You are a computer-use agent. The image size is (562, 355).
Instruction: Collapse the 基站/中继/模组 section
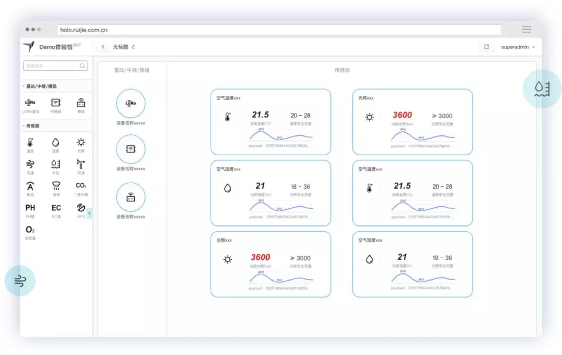pyautogui.click(x=23, y=86)
